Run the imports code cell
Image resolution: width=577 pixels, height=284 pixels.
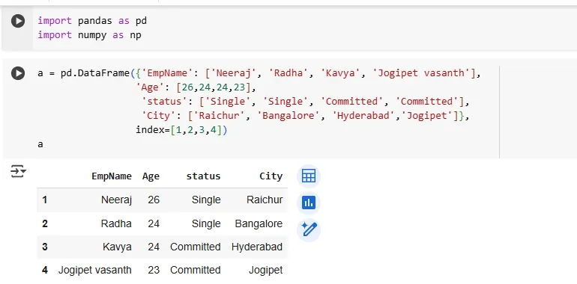(18, 21)
